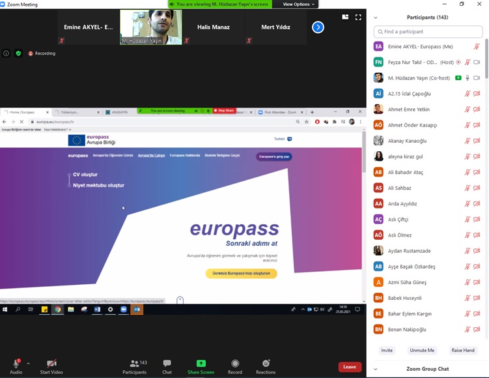Open meeting information icon
This screenshot has width=489, height=378.
pos(6,53)
